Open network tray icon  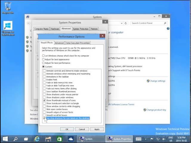pyautogui.click(x=158, y=139)
